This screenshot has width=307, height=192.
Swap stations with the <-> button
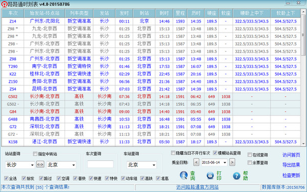(40, 164)
